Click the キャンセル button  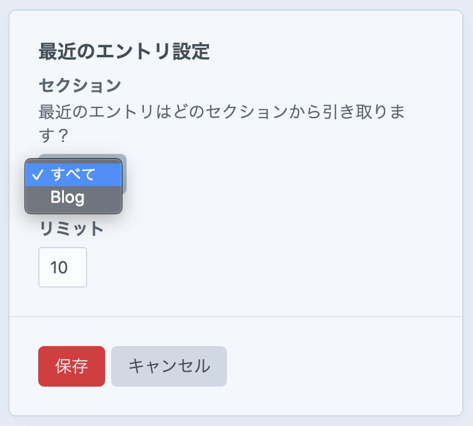pyautogui.click(x=169, y=366)
